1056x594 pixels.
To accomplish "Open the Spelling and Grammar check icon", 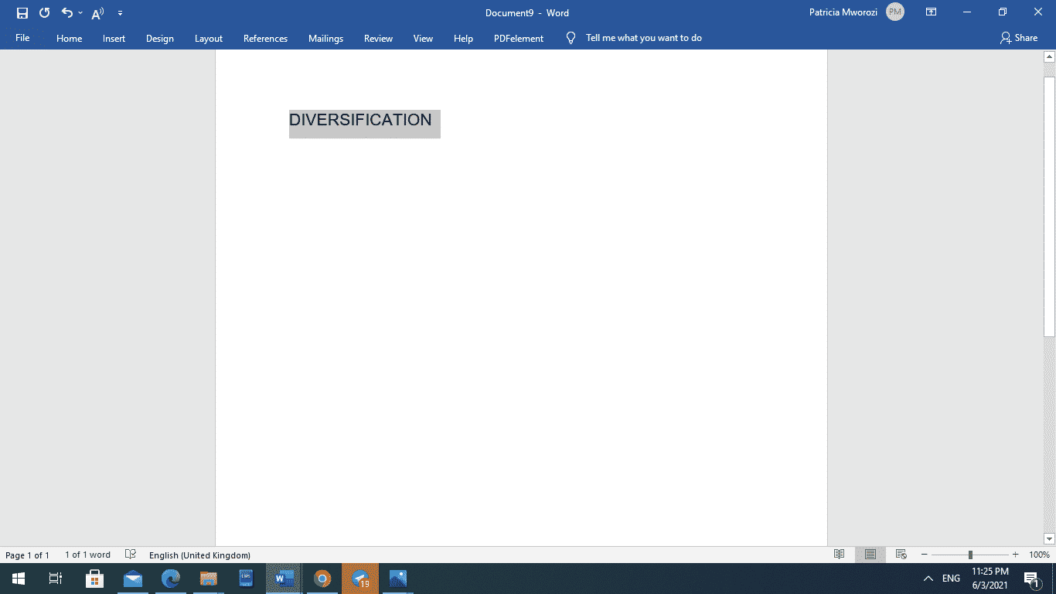I will point(130,555).
